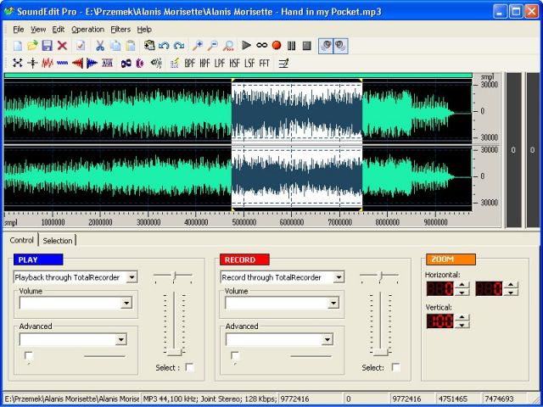
Task: Click the vertical compress arrows icon
Action: coord(32,63)
